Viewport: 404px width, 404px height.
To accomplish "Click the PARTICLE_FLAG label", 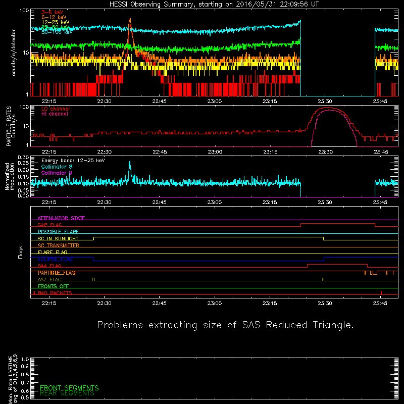I will (57, 273).
